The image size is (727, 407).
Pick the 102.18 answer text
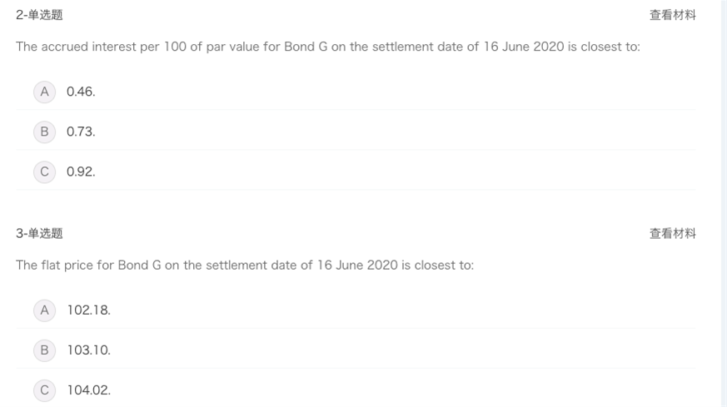(x=89, y=310)
